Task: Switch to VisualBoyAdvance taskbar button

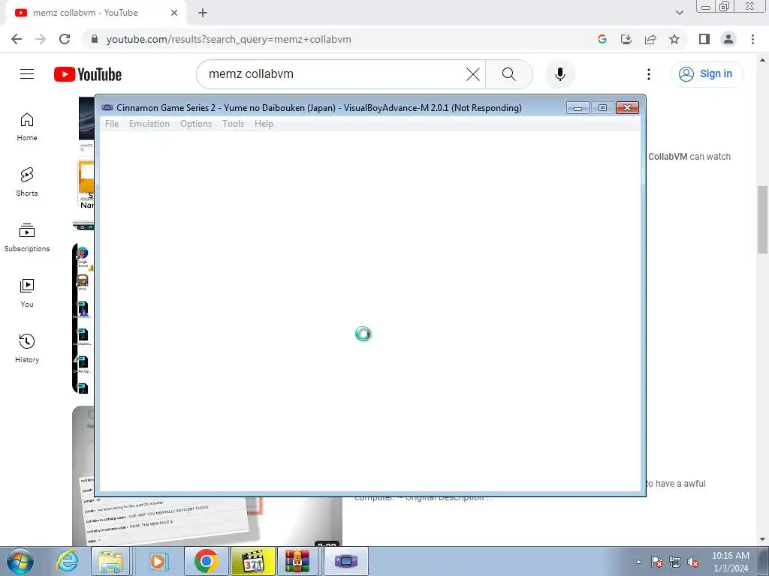Action: 346,561
